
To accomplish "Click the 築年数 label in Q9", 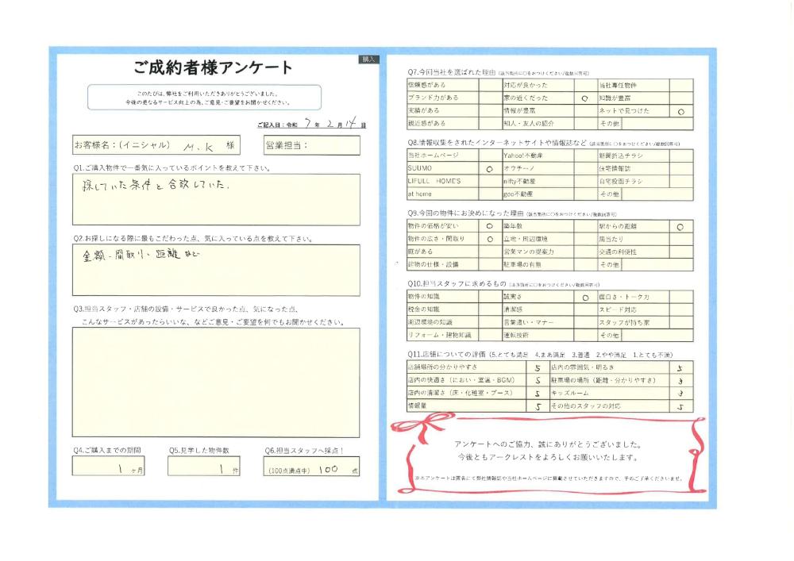I will pyautogui.click(x=513, y=226).
